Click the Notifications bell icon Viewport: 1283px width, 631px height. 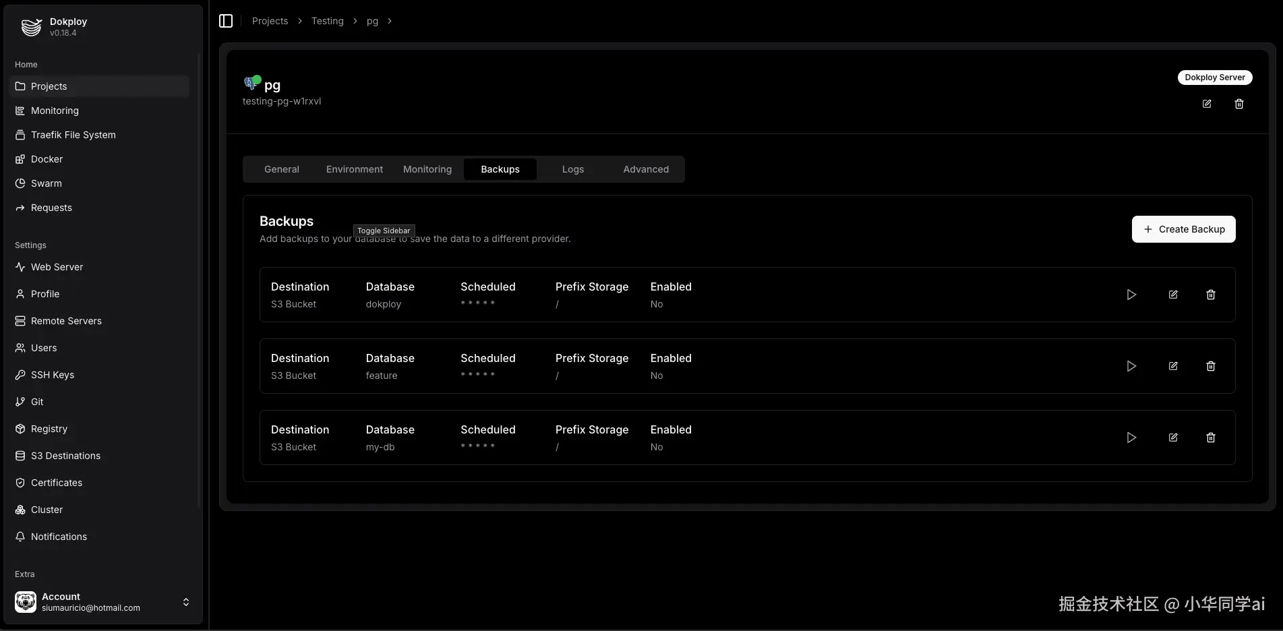(20, 537)
